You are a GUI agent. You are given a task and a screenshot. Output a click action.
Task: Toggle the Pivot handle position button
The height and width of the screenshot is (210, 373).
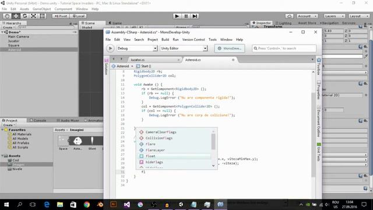click(x=61, y=16)
